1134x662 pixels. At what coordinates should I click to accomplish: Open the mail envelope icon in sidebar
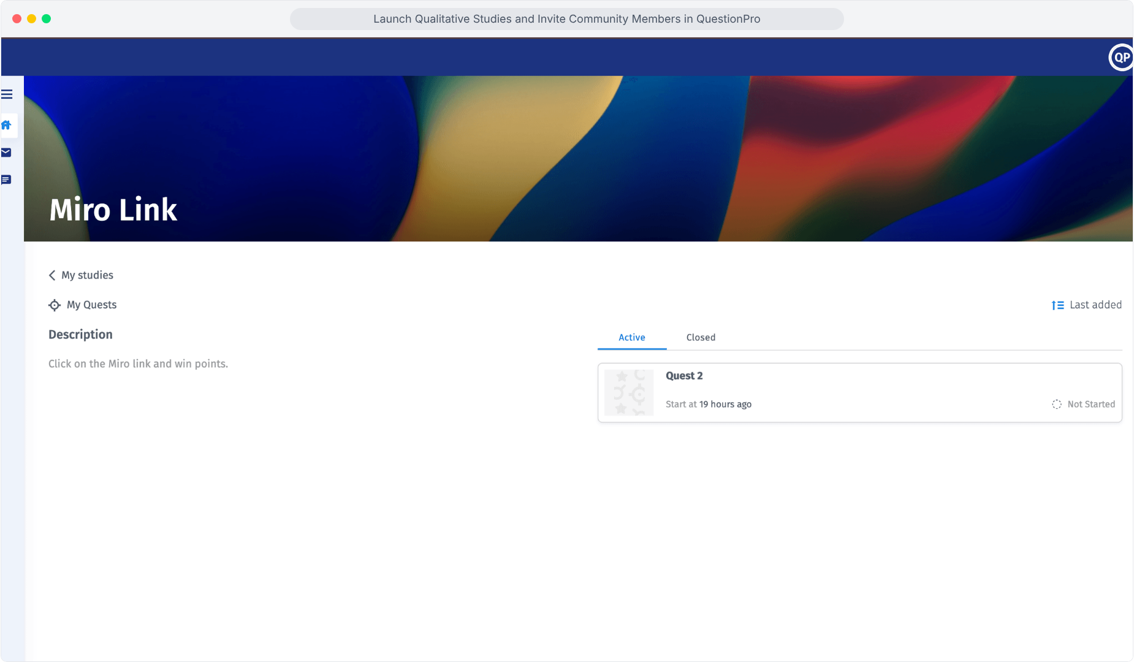coord(6,153)
